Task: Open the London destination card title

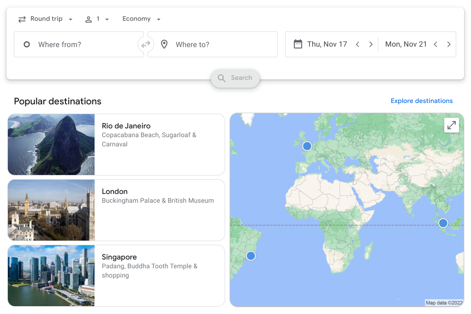Action: (x=115, y=191)
